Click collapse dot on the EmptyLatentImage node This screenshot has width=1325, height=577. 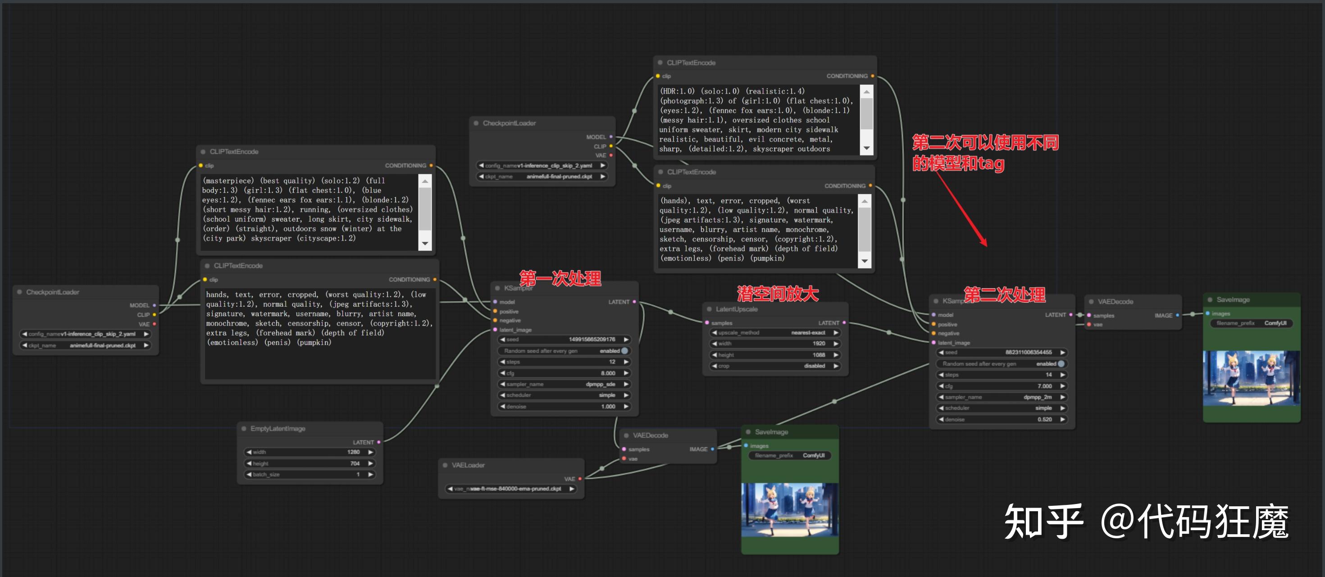tap(244, 428)
